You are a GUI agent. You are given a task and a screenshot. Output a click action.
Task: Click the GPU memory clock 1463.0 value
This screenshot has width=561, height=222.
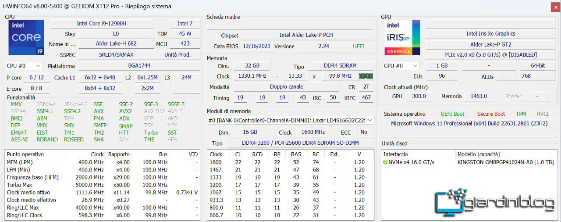click(x=479, y=96)
